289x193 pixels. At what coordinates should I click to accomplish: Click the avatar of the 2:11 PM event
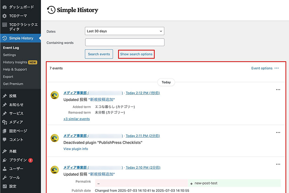point(55,138)
